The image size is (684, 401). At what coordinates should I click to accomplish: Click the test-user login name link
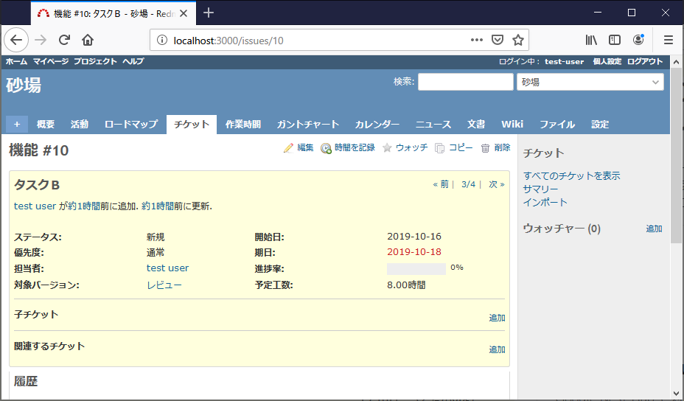(x=564, y=62)
